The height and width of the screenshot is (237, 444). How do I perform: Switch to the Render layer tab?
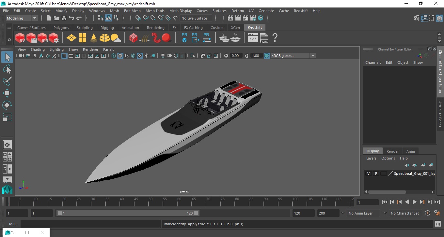(392, 151)
